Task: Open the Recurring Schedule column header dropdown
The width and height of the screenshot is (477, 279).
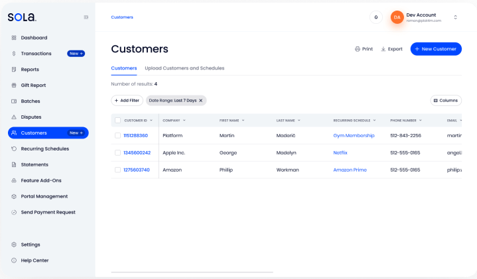Action: (x=374, y=121)
